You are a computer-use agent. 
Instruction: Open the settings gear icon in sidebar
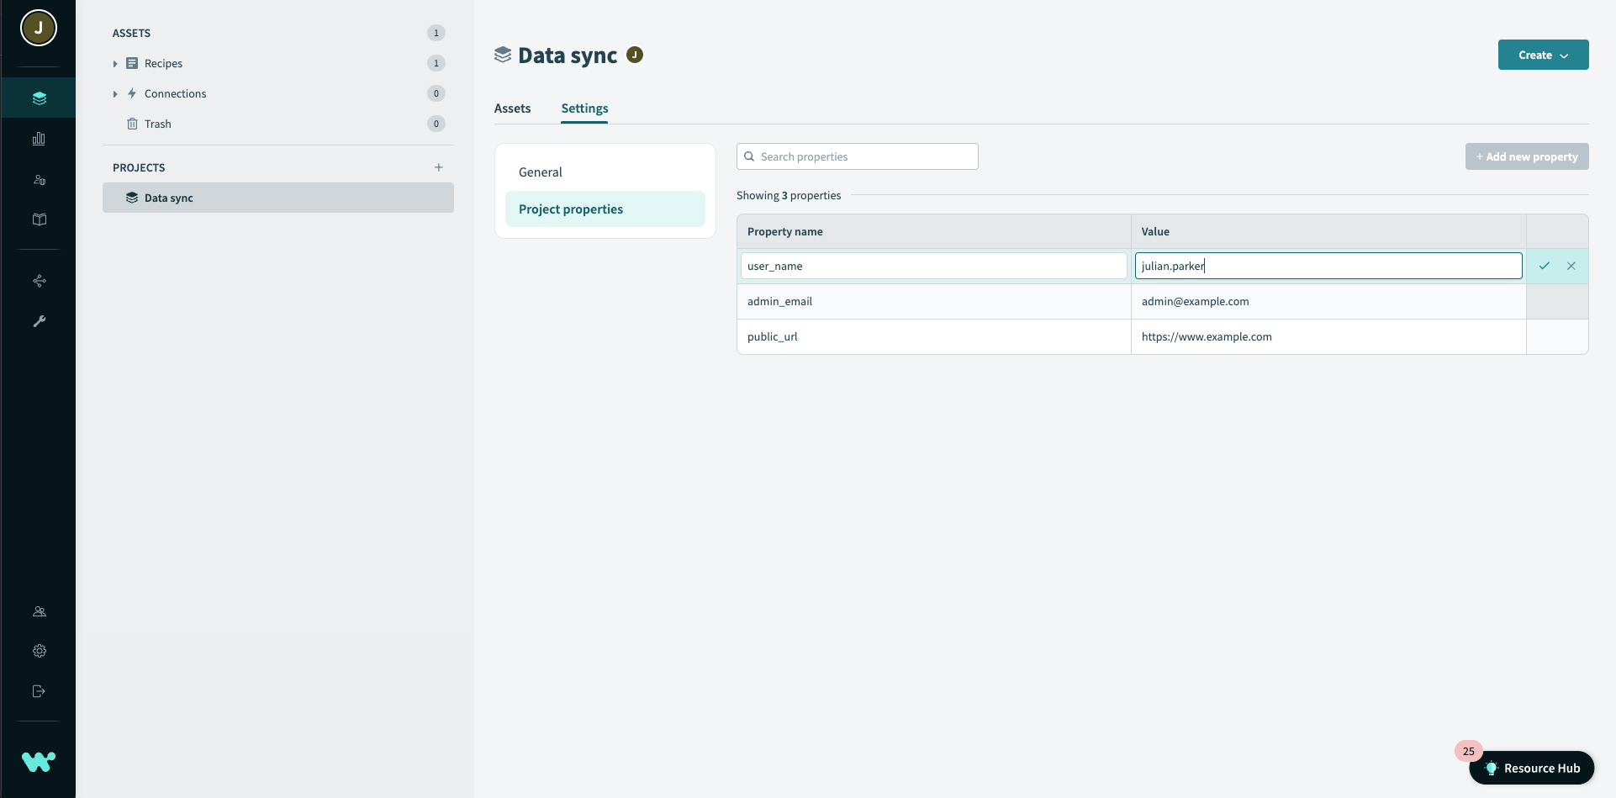(x=39, y=651)
